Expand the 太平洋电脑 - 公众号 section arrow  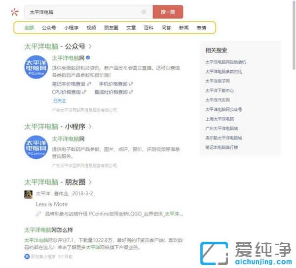(x=90, y=47)
